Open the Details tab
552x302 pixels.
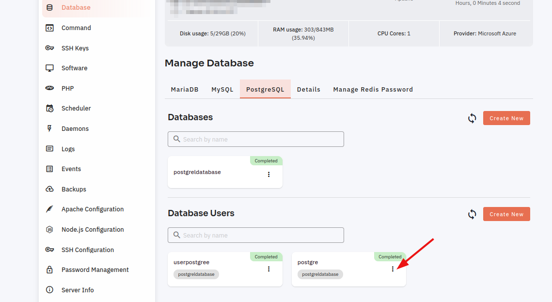(309, 89)
